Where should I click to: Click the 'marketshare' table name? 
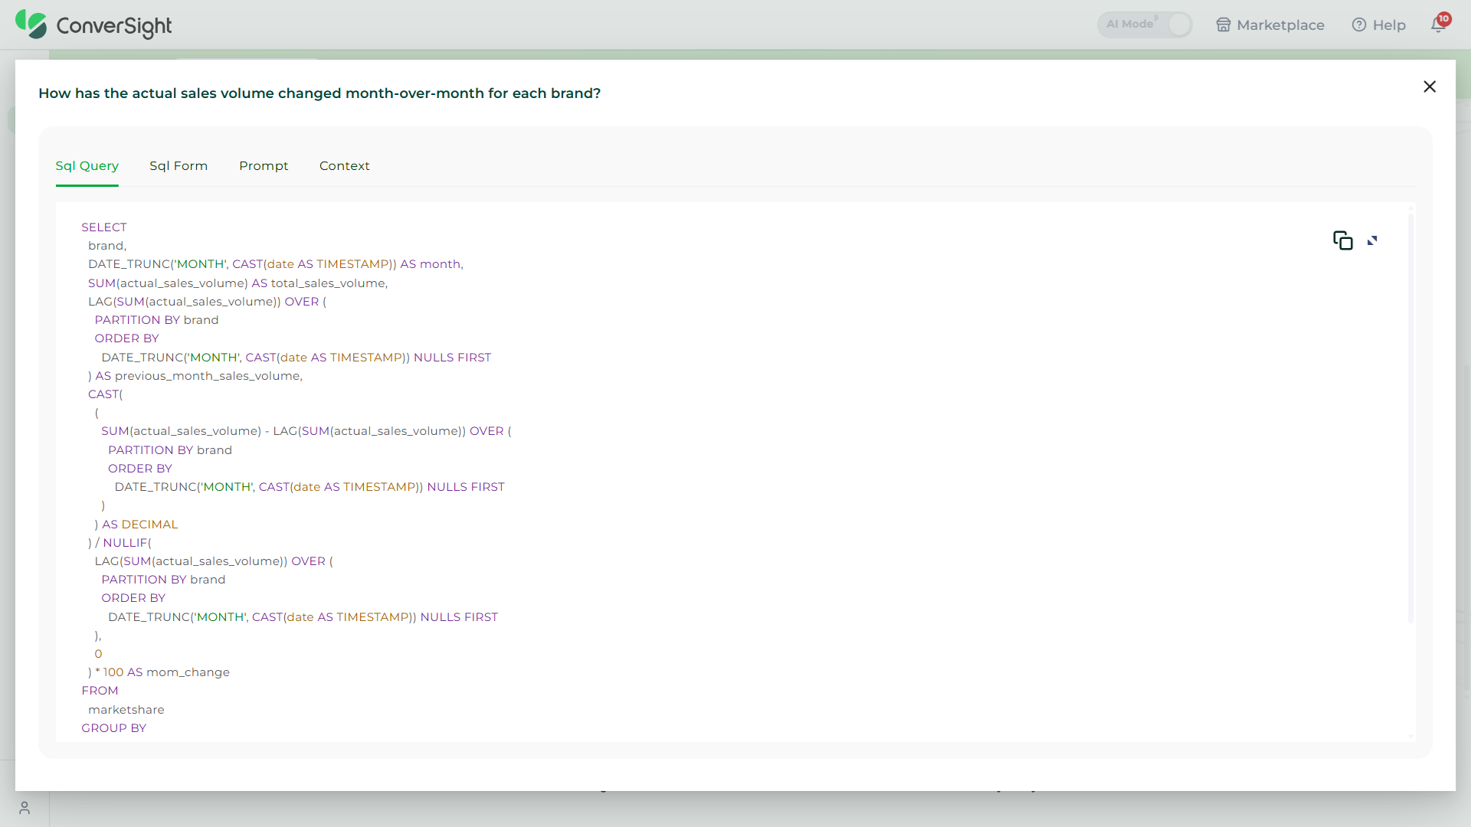pos(126,710)
